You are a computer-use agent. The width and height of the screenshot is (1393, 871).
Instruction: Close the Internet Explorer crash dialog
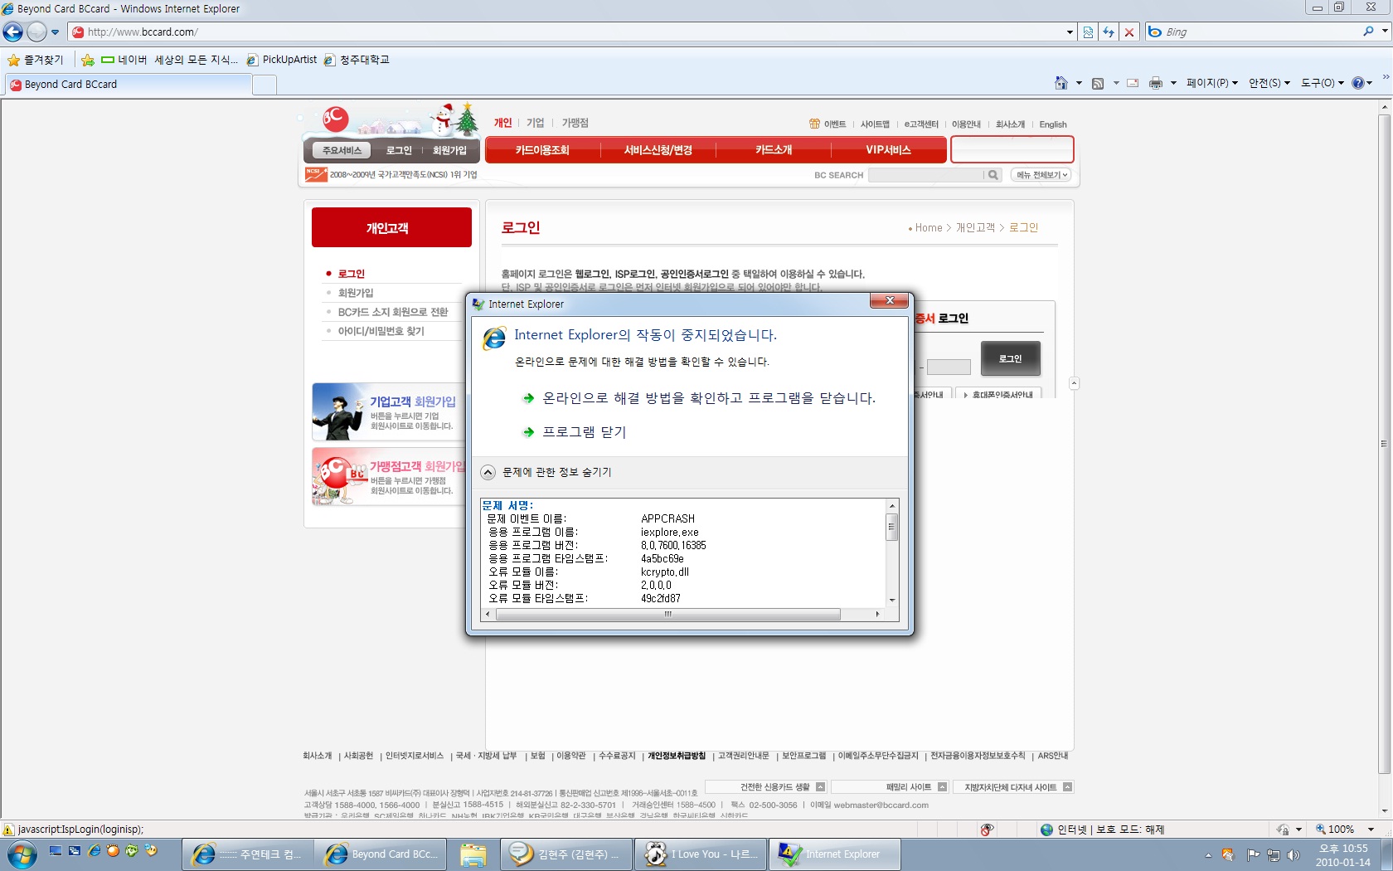pos(889,300)
